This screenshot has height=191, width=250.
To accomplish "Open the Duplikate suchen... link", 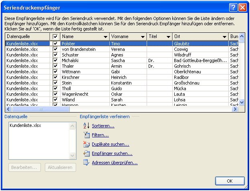I will [110, 144].
